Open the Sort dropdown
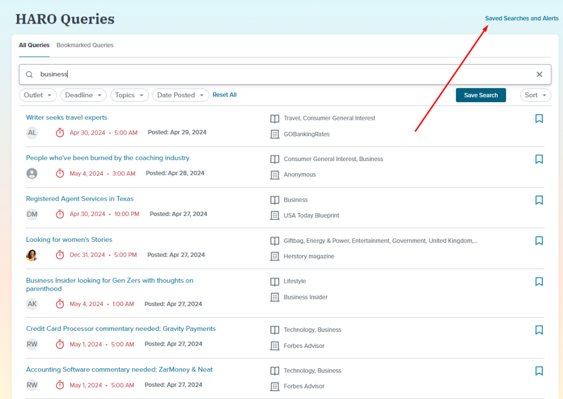The width and height of the screenshot is (563, 399). (536, 95)
